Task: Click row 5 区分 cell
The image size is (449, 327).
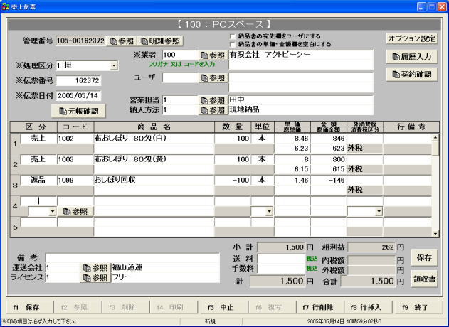Action: tap(38, 223)
